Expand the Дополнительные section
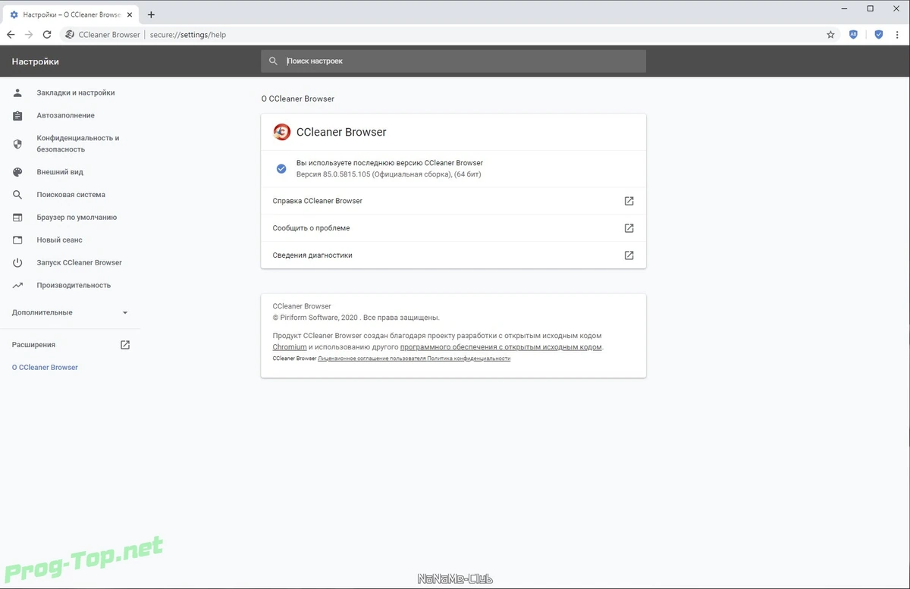 pyautogui.click(x=71, y=312)
